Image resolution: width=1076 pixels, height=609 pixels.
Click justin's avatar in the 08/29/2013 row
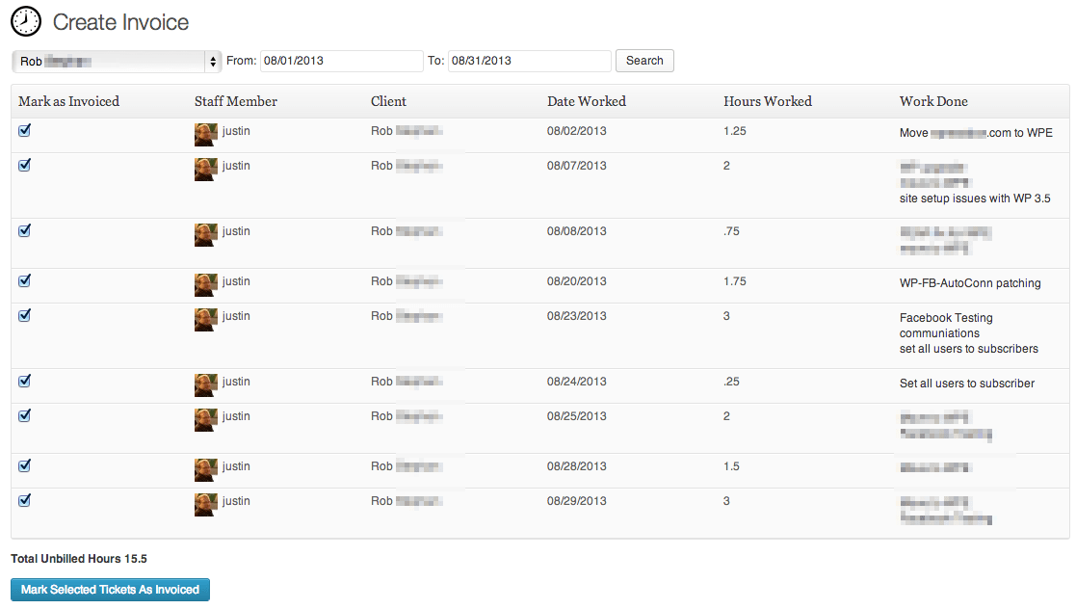205,505
